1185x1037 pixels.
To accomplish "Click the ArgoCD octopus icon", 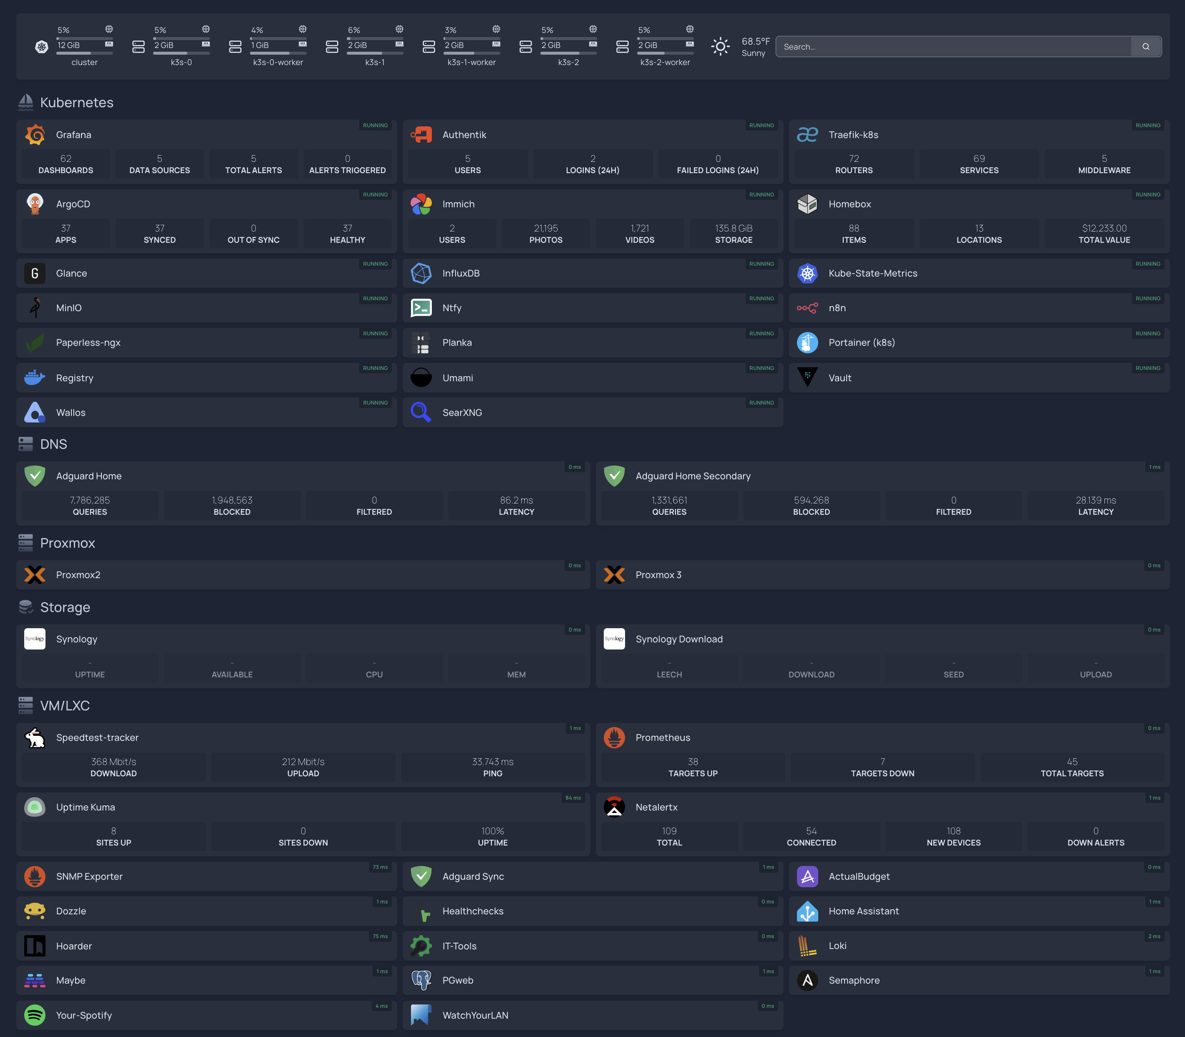I will point(35,204).
